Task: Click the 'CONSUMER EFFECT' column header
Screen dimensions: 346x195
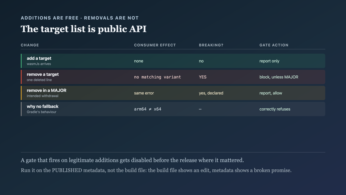Action: [x=155, y=45]
